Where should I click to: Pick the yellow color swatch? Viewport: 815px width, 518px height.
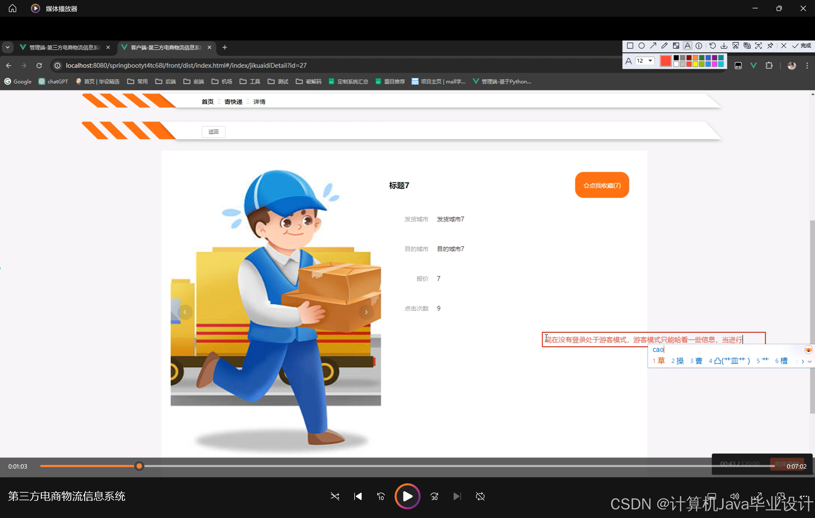(x=695, y=64)
